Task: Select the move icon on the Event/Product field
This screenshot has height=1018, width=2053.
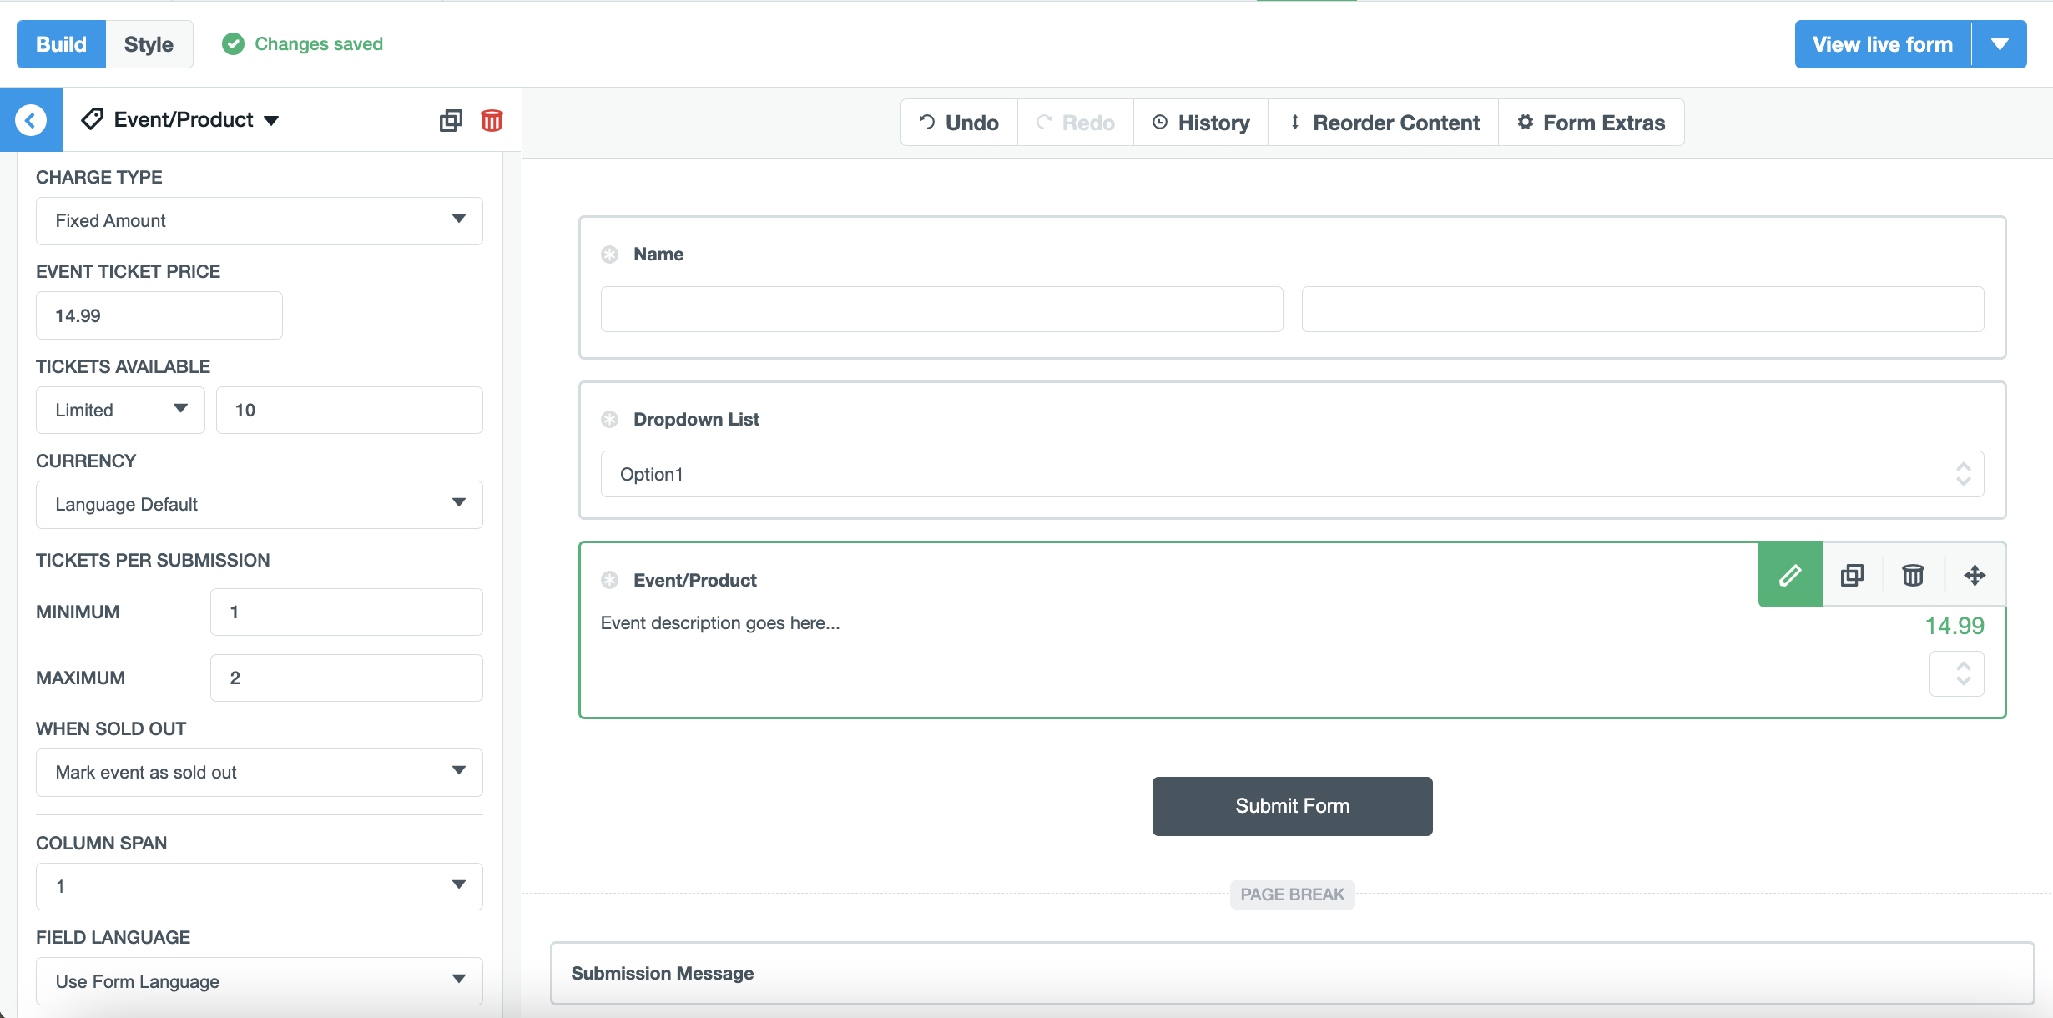Action: pos(1975,575)
